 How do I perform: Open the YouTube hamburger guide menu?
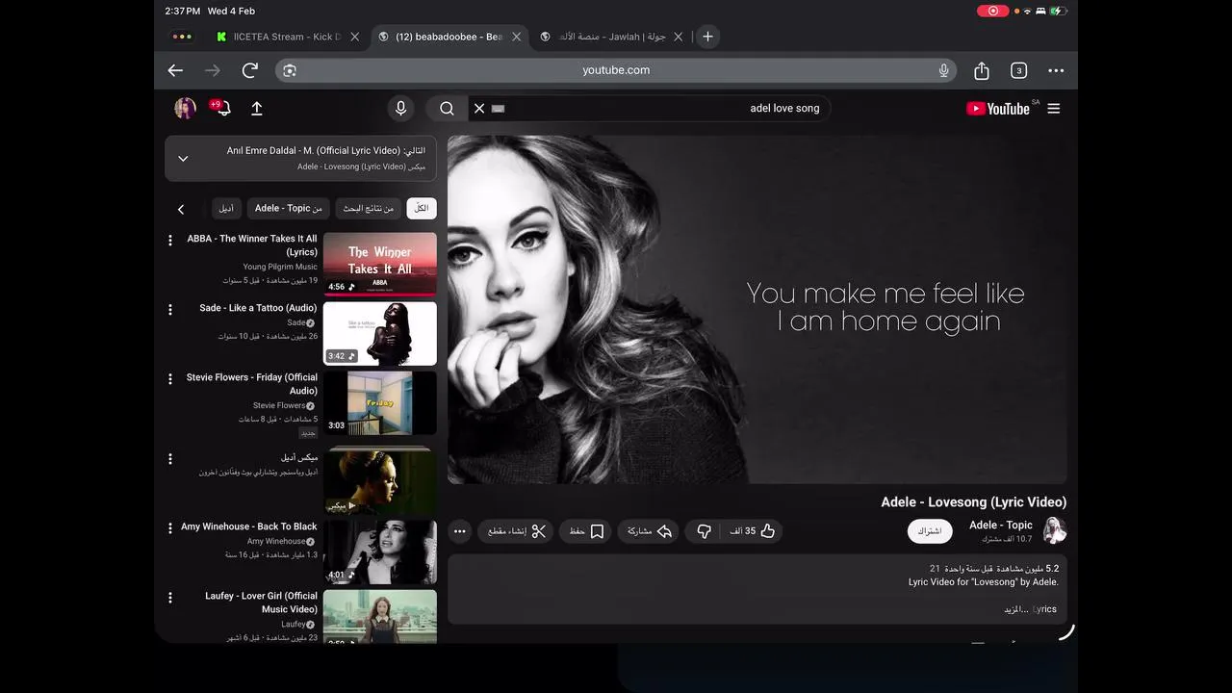tap(1054, 109)
